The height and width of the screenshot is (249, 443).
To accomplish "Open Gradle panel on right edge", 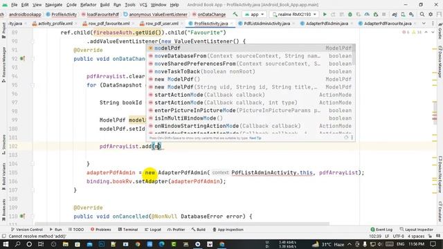I will pos(440,31).
